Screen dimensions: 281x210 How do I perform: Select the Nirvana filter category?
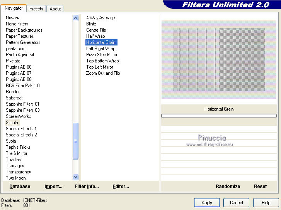[x=13, y=18]
